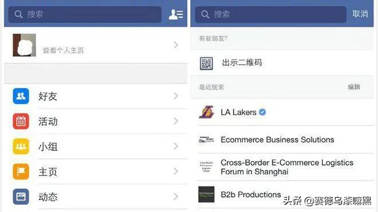The image size is (378, 212).
Task: Open the Ecommerce Business Solutions result
Action: 282,139
